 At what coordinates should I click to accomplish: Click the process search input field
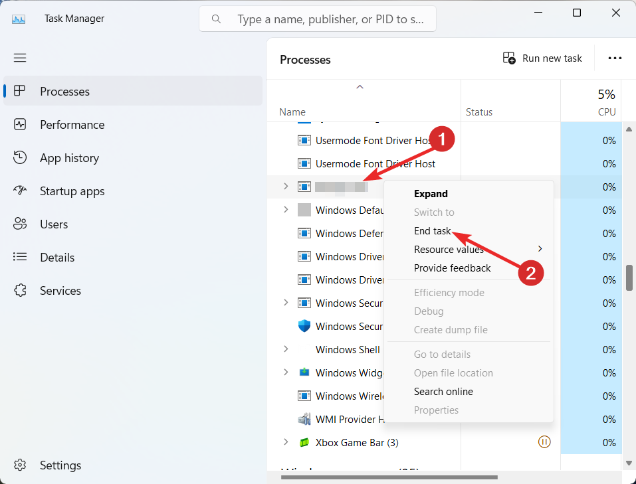330,19
